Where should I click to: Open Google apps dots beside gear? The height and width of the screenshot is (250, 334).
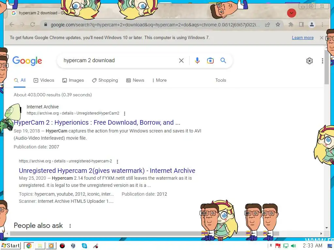click(x=323, y=61)
